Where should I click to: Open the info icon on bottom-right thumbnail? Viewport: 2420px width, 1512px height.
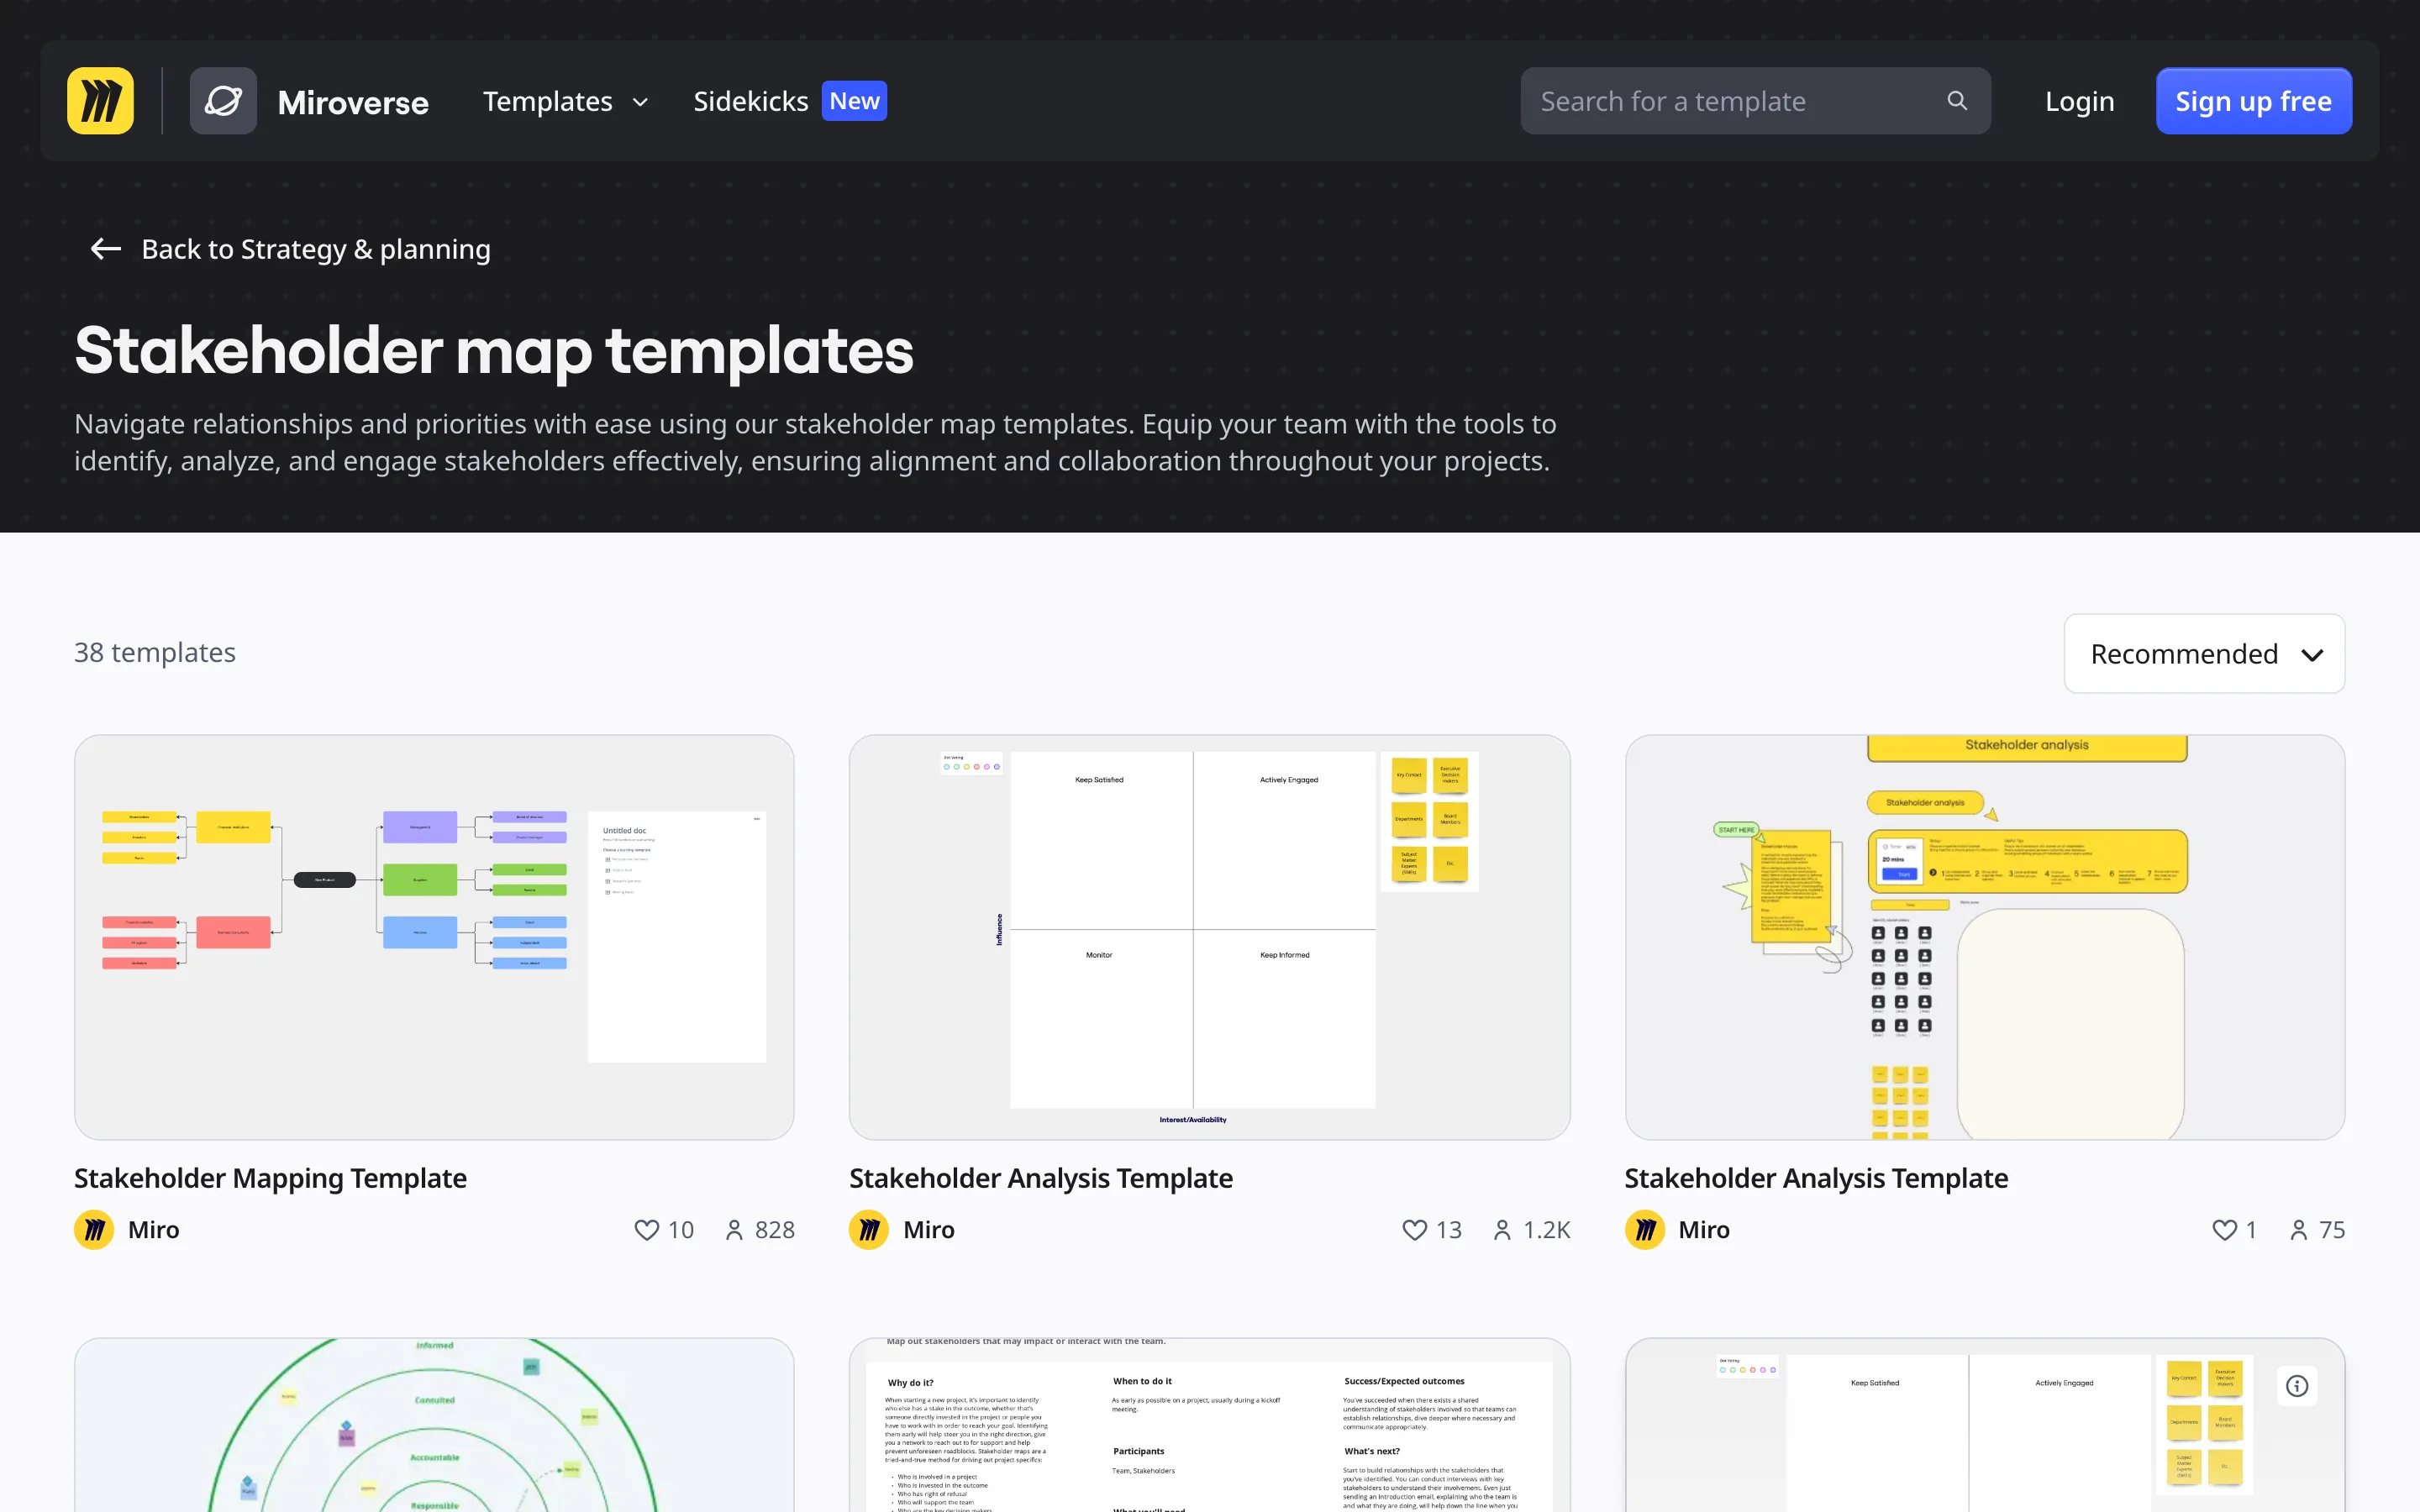click(2297, 1386)
